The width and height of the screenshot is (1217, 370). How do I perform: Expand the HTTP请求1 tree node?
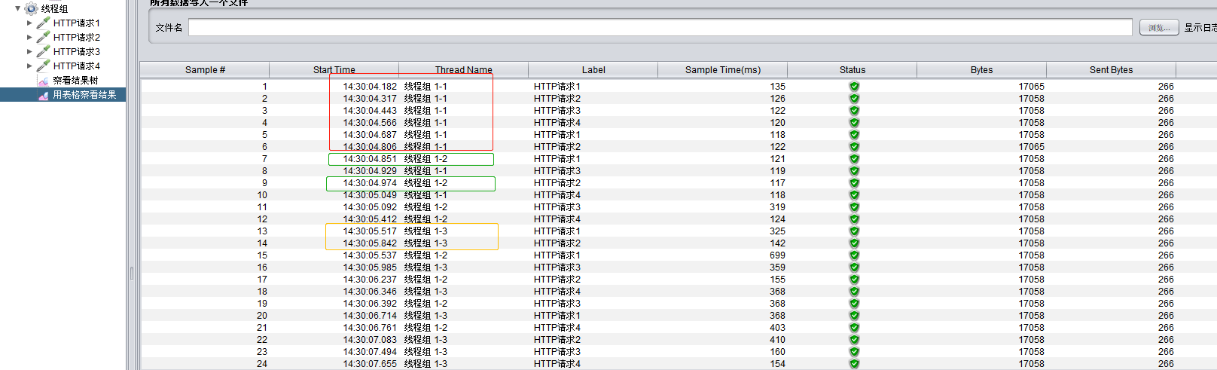point(29,23)
